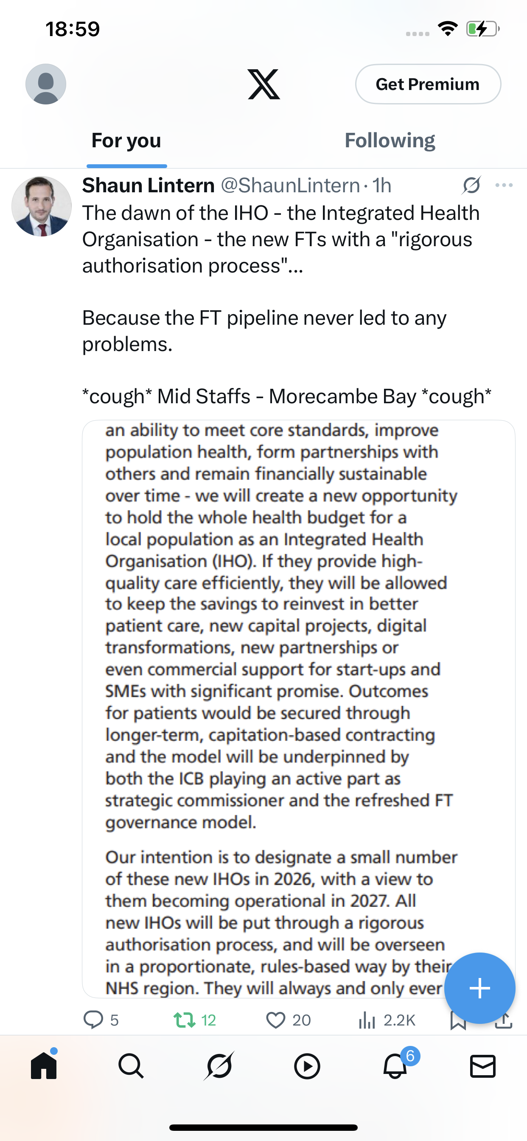Select the For you tab
The width and height of the screenshot is (527, 1141).
pos(126,141)
